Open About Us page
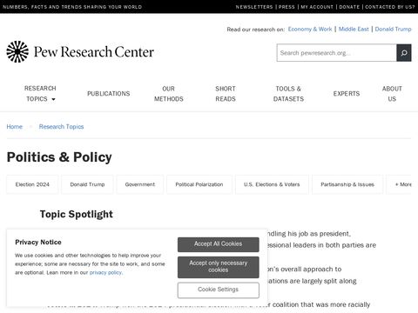 [x=392, y=94]
